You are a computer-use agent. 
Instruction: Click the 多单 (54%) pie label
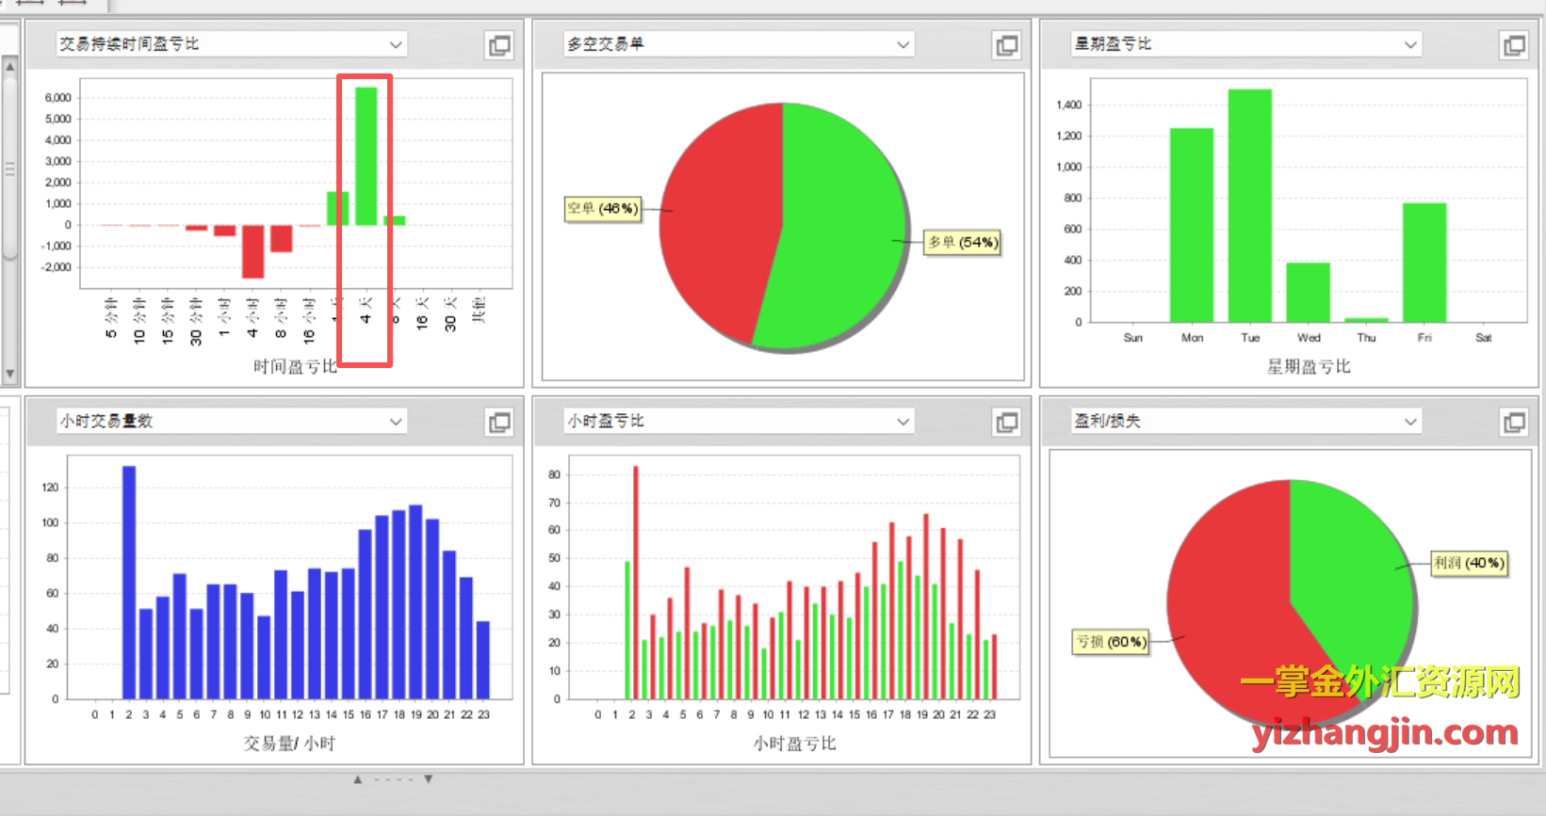click(962, 242)
